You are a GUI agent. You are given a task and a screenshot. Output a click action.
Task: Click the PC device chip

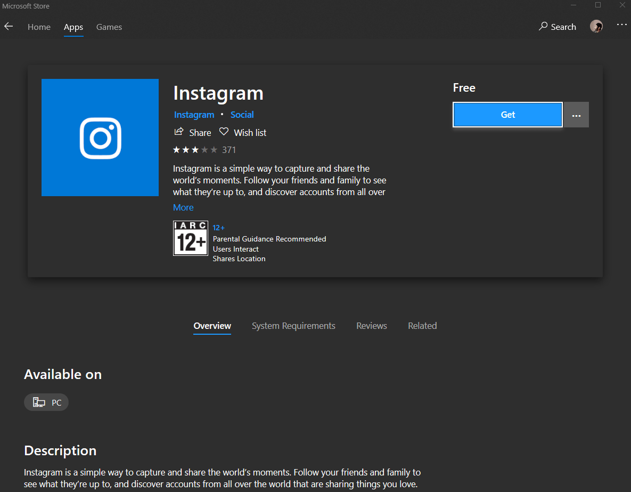[46, 402]
